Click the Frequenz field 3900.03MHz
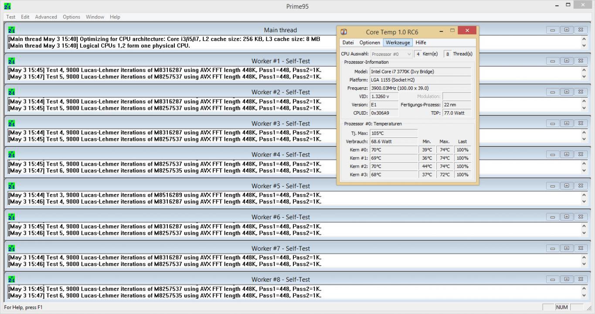The height and width of the screenshot is (314, 595). point(420,88)
